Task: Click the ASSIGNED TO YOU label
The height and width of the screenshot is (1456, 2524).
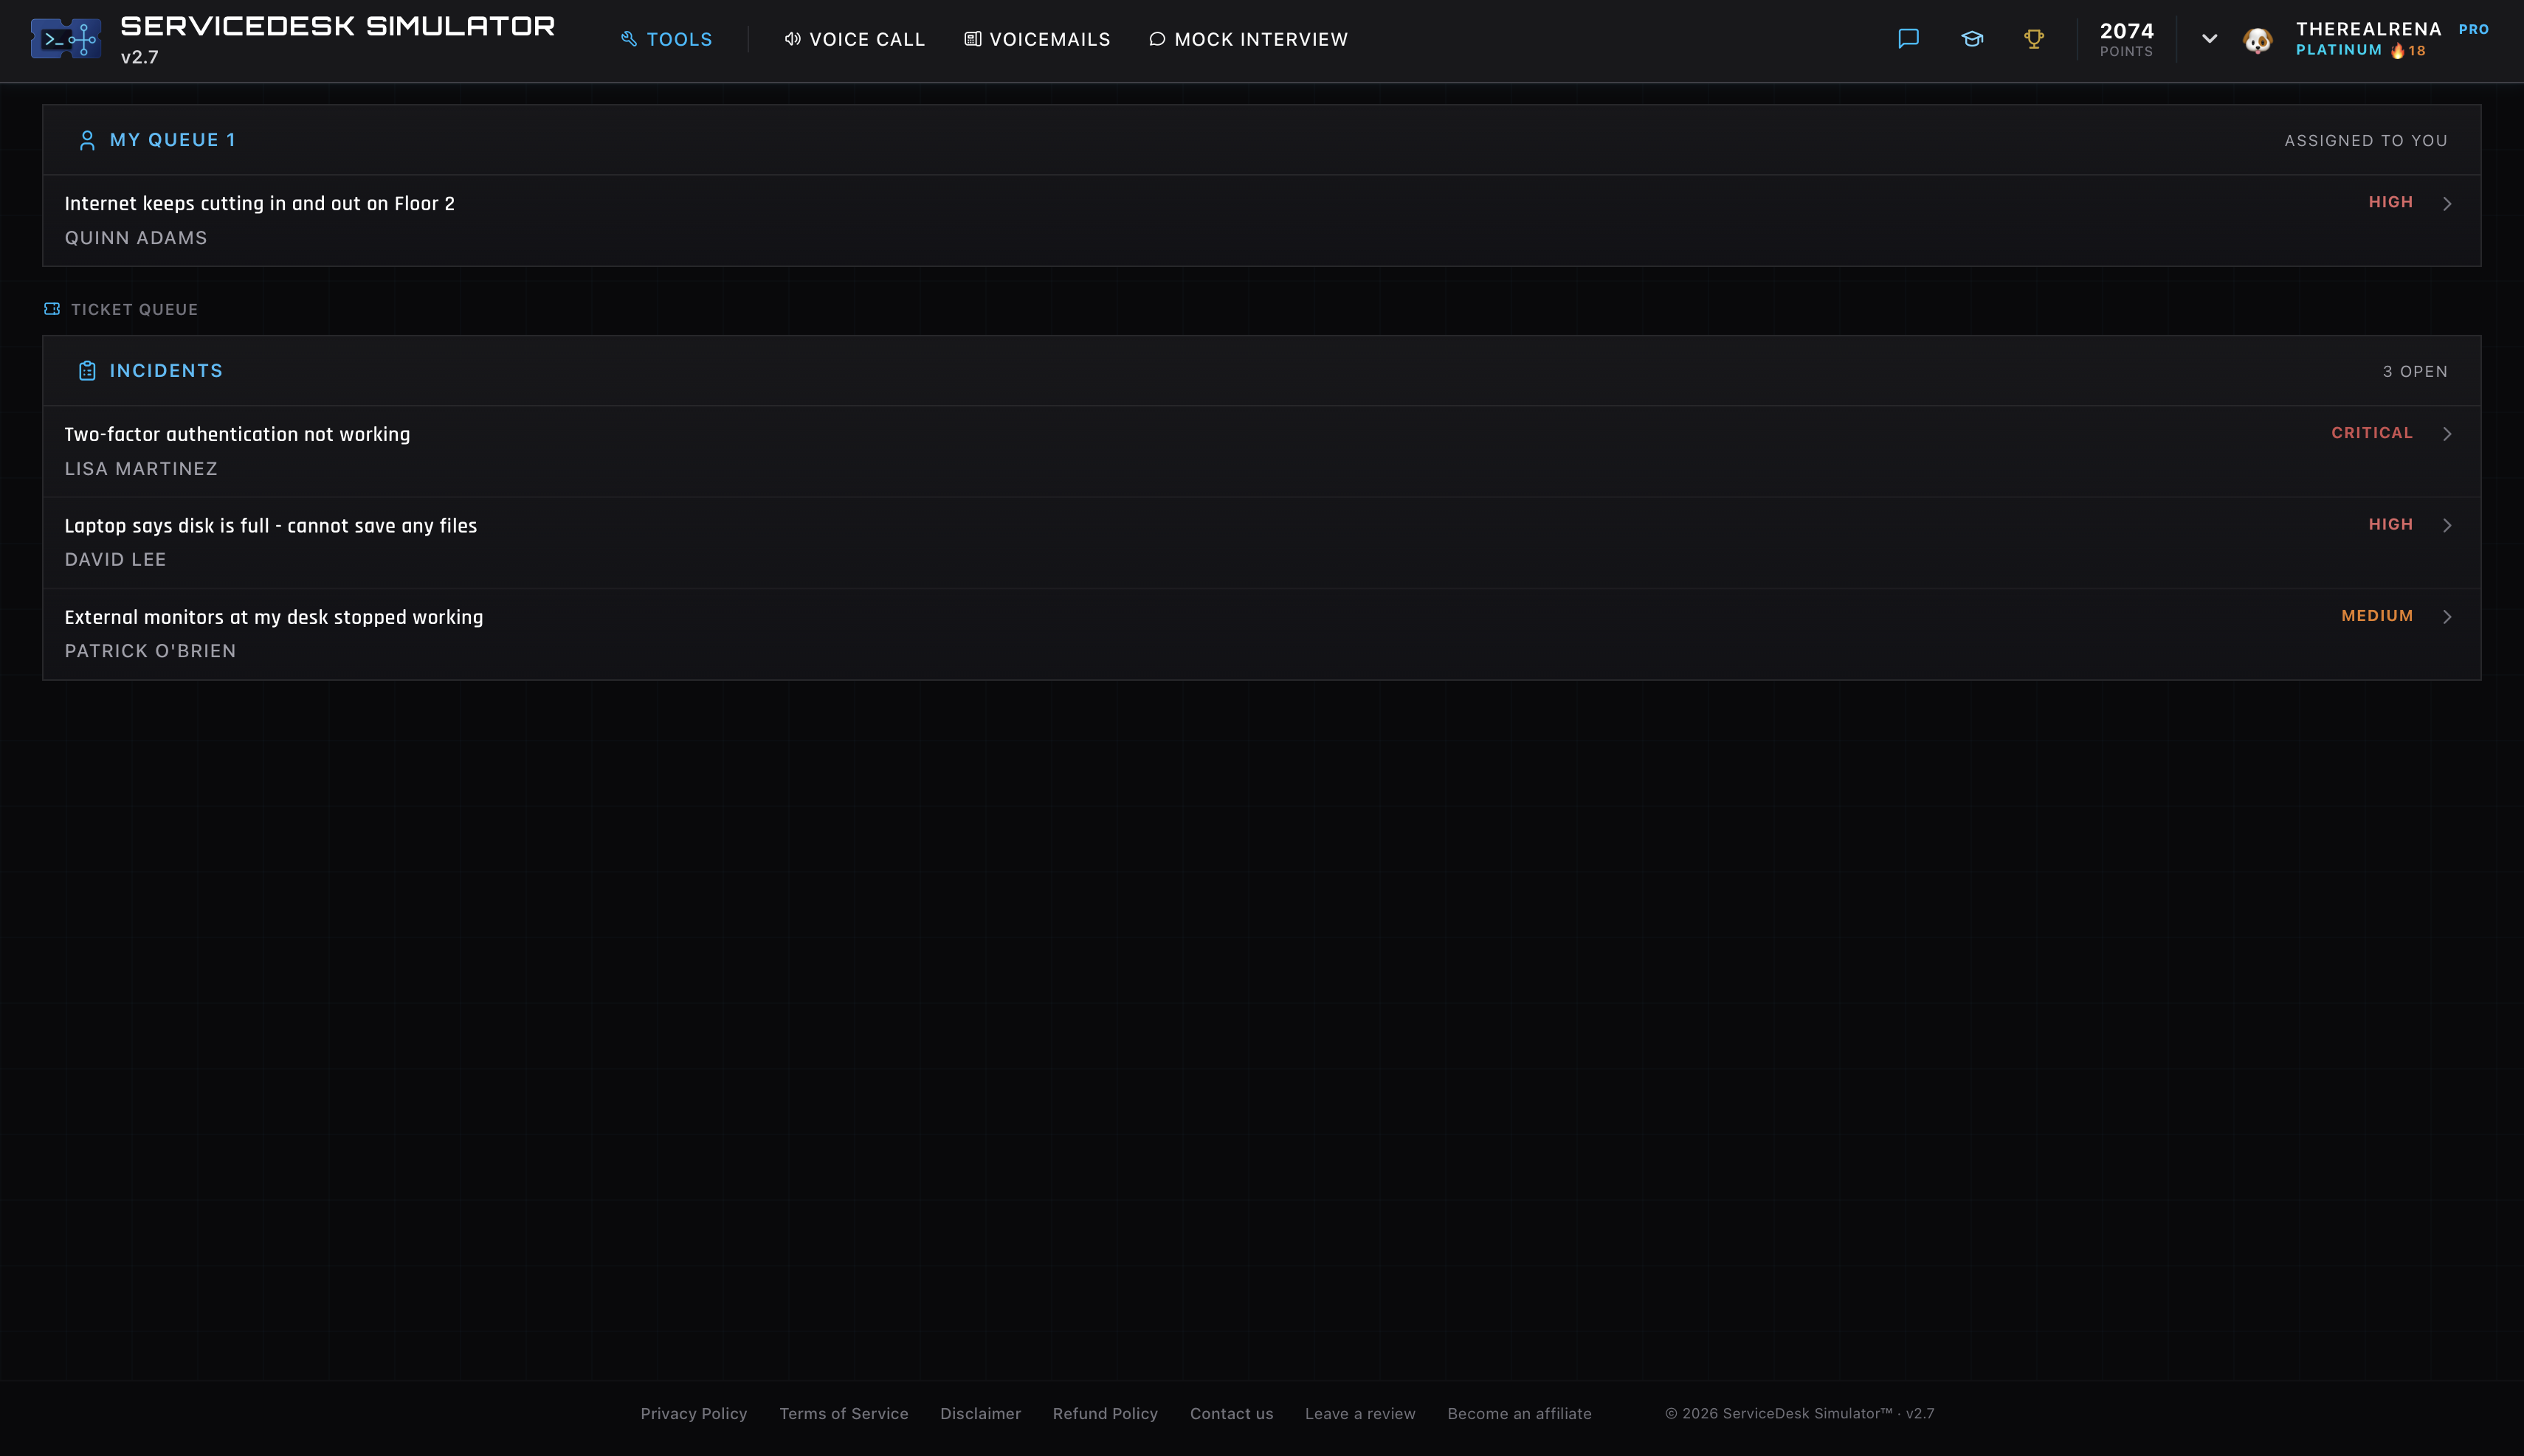Action: click(x=2366, y=141)
